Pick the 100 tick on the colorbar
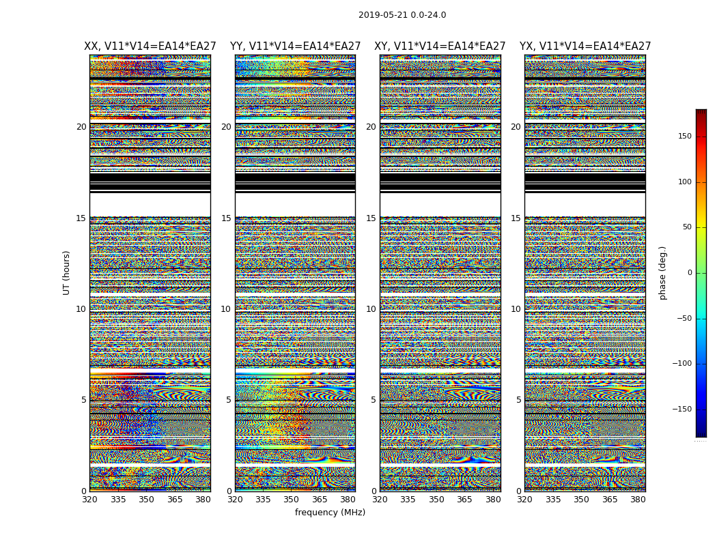The image size is (717, 546). pyautogui.click(x=685, y=182)
